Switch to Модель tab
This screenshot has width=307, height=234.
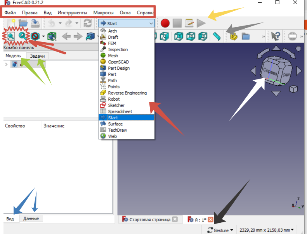(13, 56)
